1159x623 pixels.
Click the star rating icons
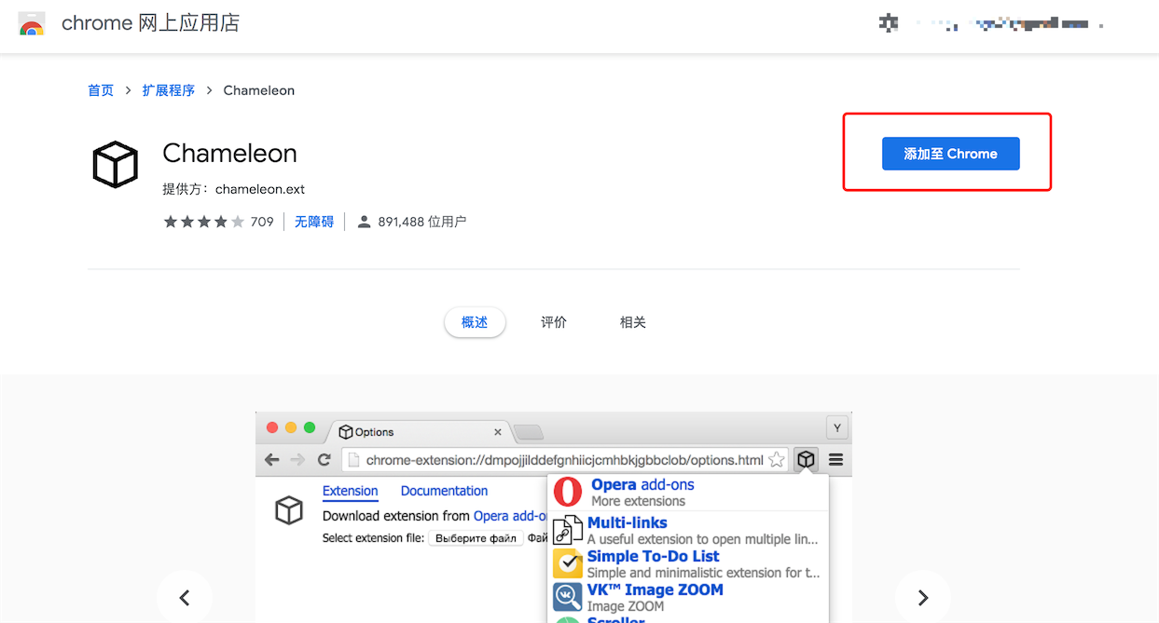(204, 222)
